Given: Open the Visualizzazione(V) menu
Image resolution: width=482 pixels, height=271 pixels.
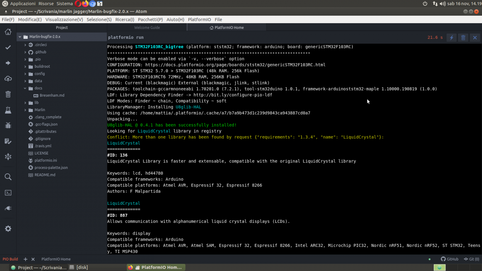Looking at the screenshot, I should coord(64,20).
